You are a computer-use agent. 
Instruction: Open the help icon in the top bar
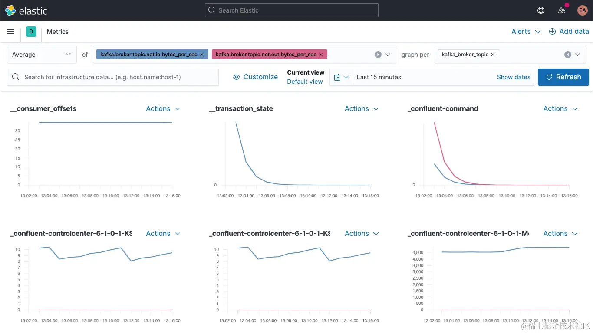[x=540, y=10]
